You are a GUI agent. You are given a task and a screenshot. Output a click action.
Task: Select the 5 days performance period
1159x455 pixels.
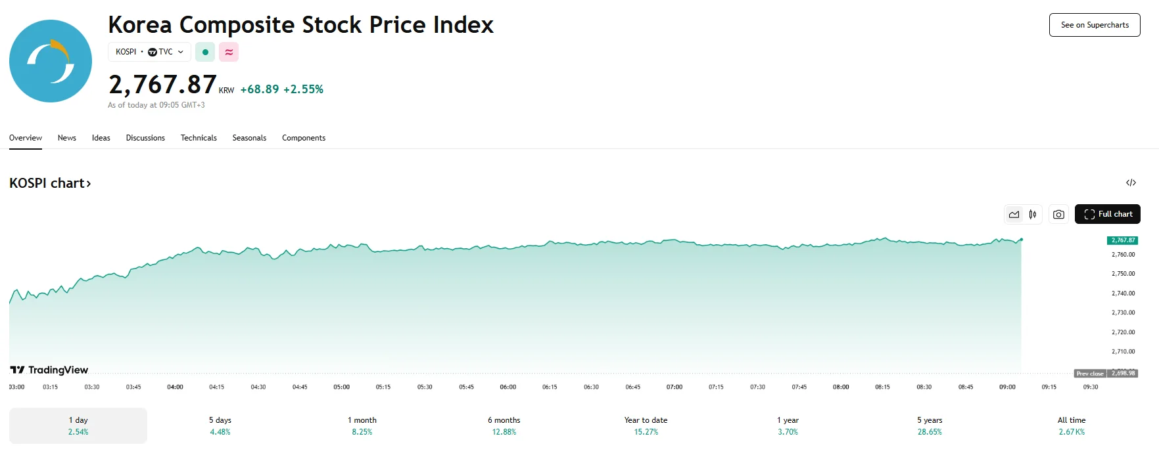point(220,425)
